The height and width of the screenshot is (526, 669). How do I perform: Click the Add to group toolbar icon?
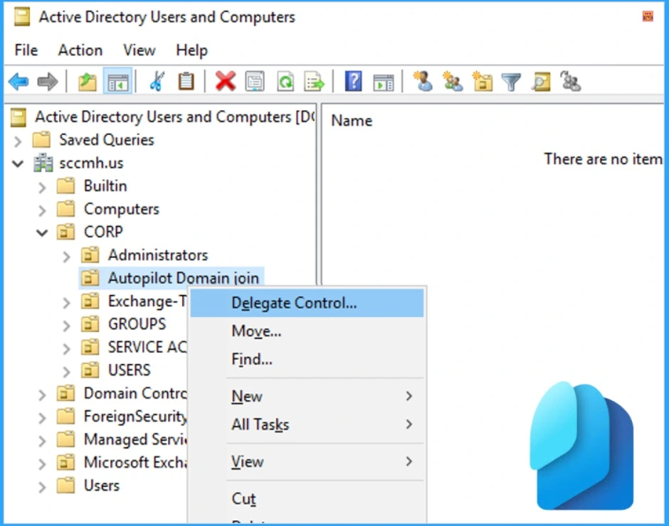(x=571, y=81)
